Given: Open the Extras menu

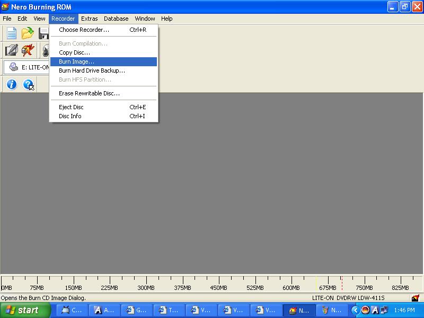Looking at the screenshot, I should click(89, 19).
